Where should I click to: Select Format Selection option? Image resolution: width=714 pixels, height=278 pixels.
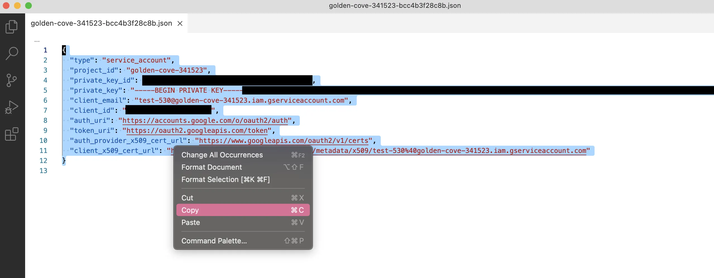coord(225,179)
